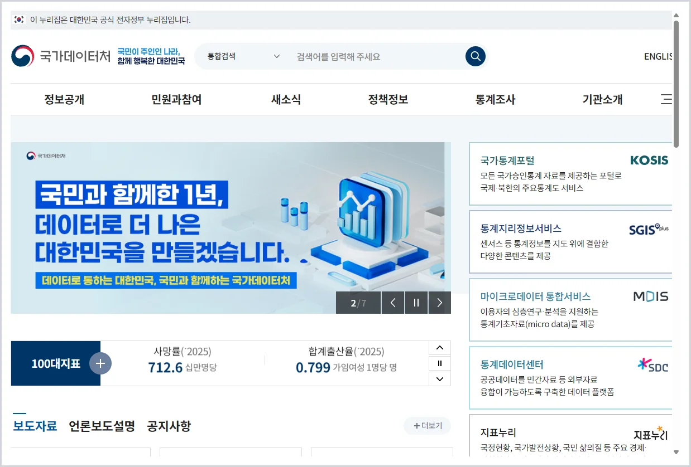
Task: Show previous indicator with up chevron
Action: click(440, 348)
